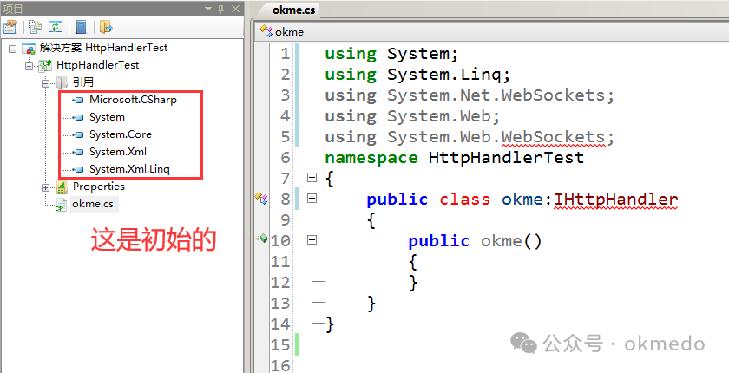Click underlined WebSockets on line 5
The image size is (729, 373).
(x=553, y=137)
